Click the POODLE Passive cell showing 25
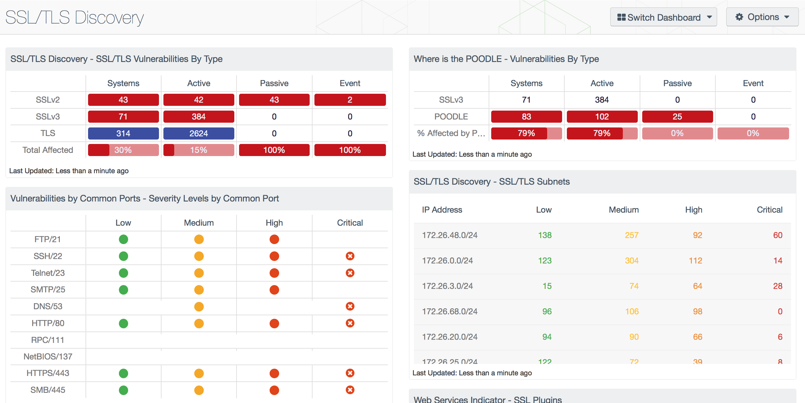 tap(678, 117)
